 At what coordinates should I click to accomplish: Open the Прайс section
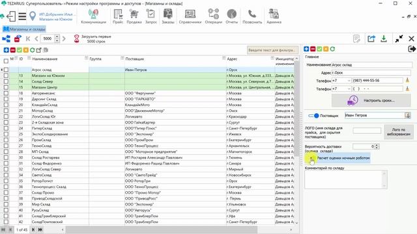click(x=118, y=16)
